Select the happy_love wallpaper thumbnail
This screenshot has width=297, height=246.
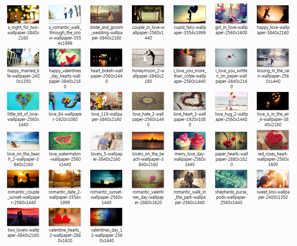tap(273, 14)
